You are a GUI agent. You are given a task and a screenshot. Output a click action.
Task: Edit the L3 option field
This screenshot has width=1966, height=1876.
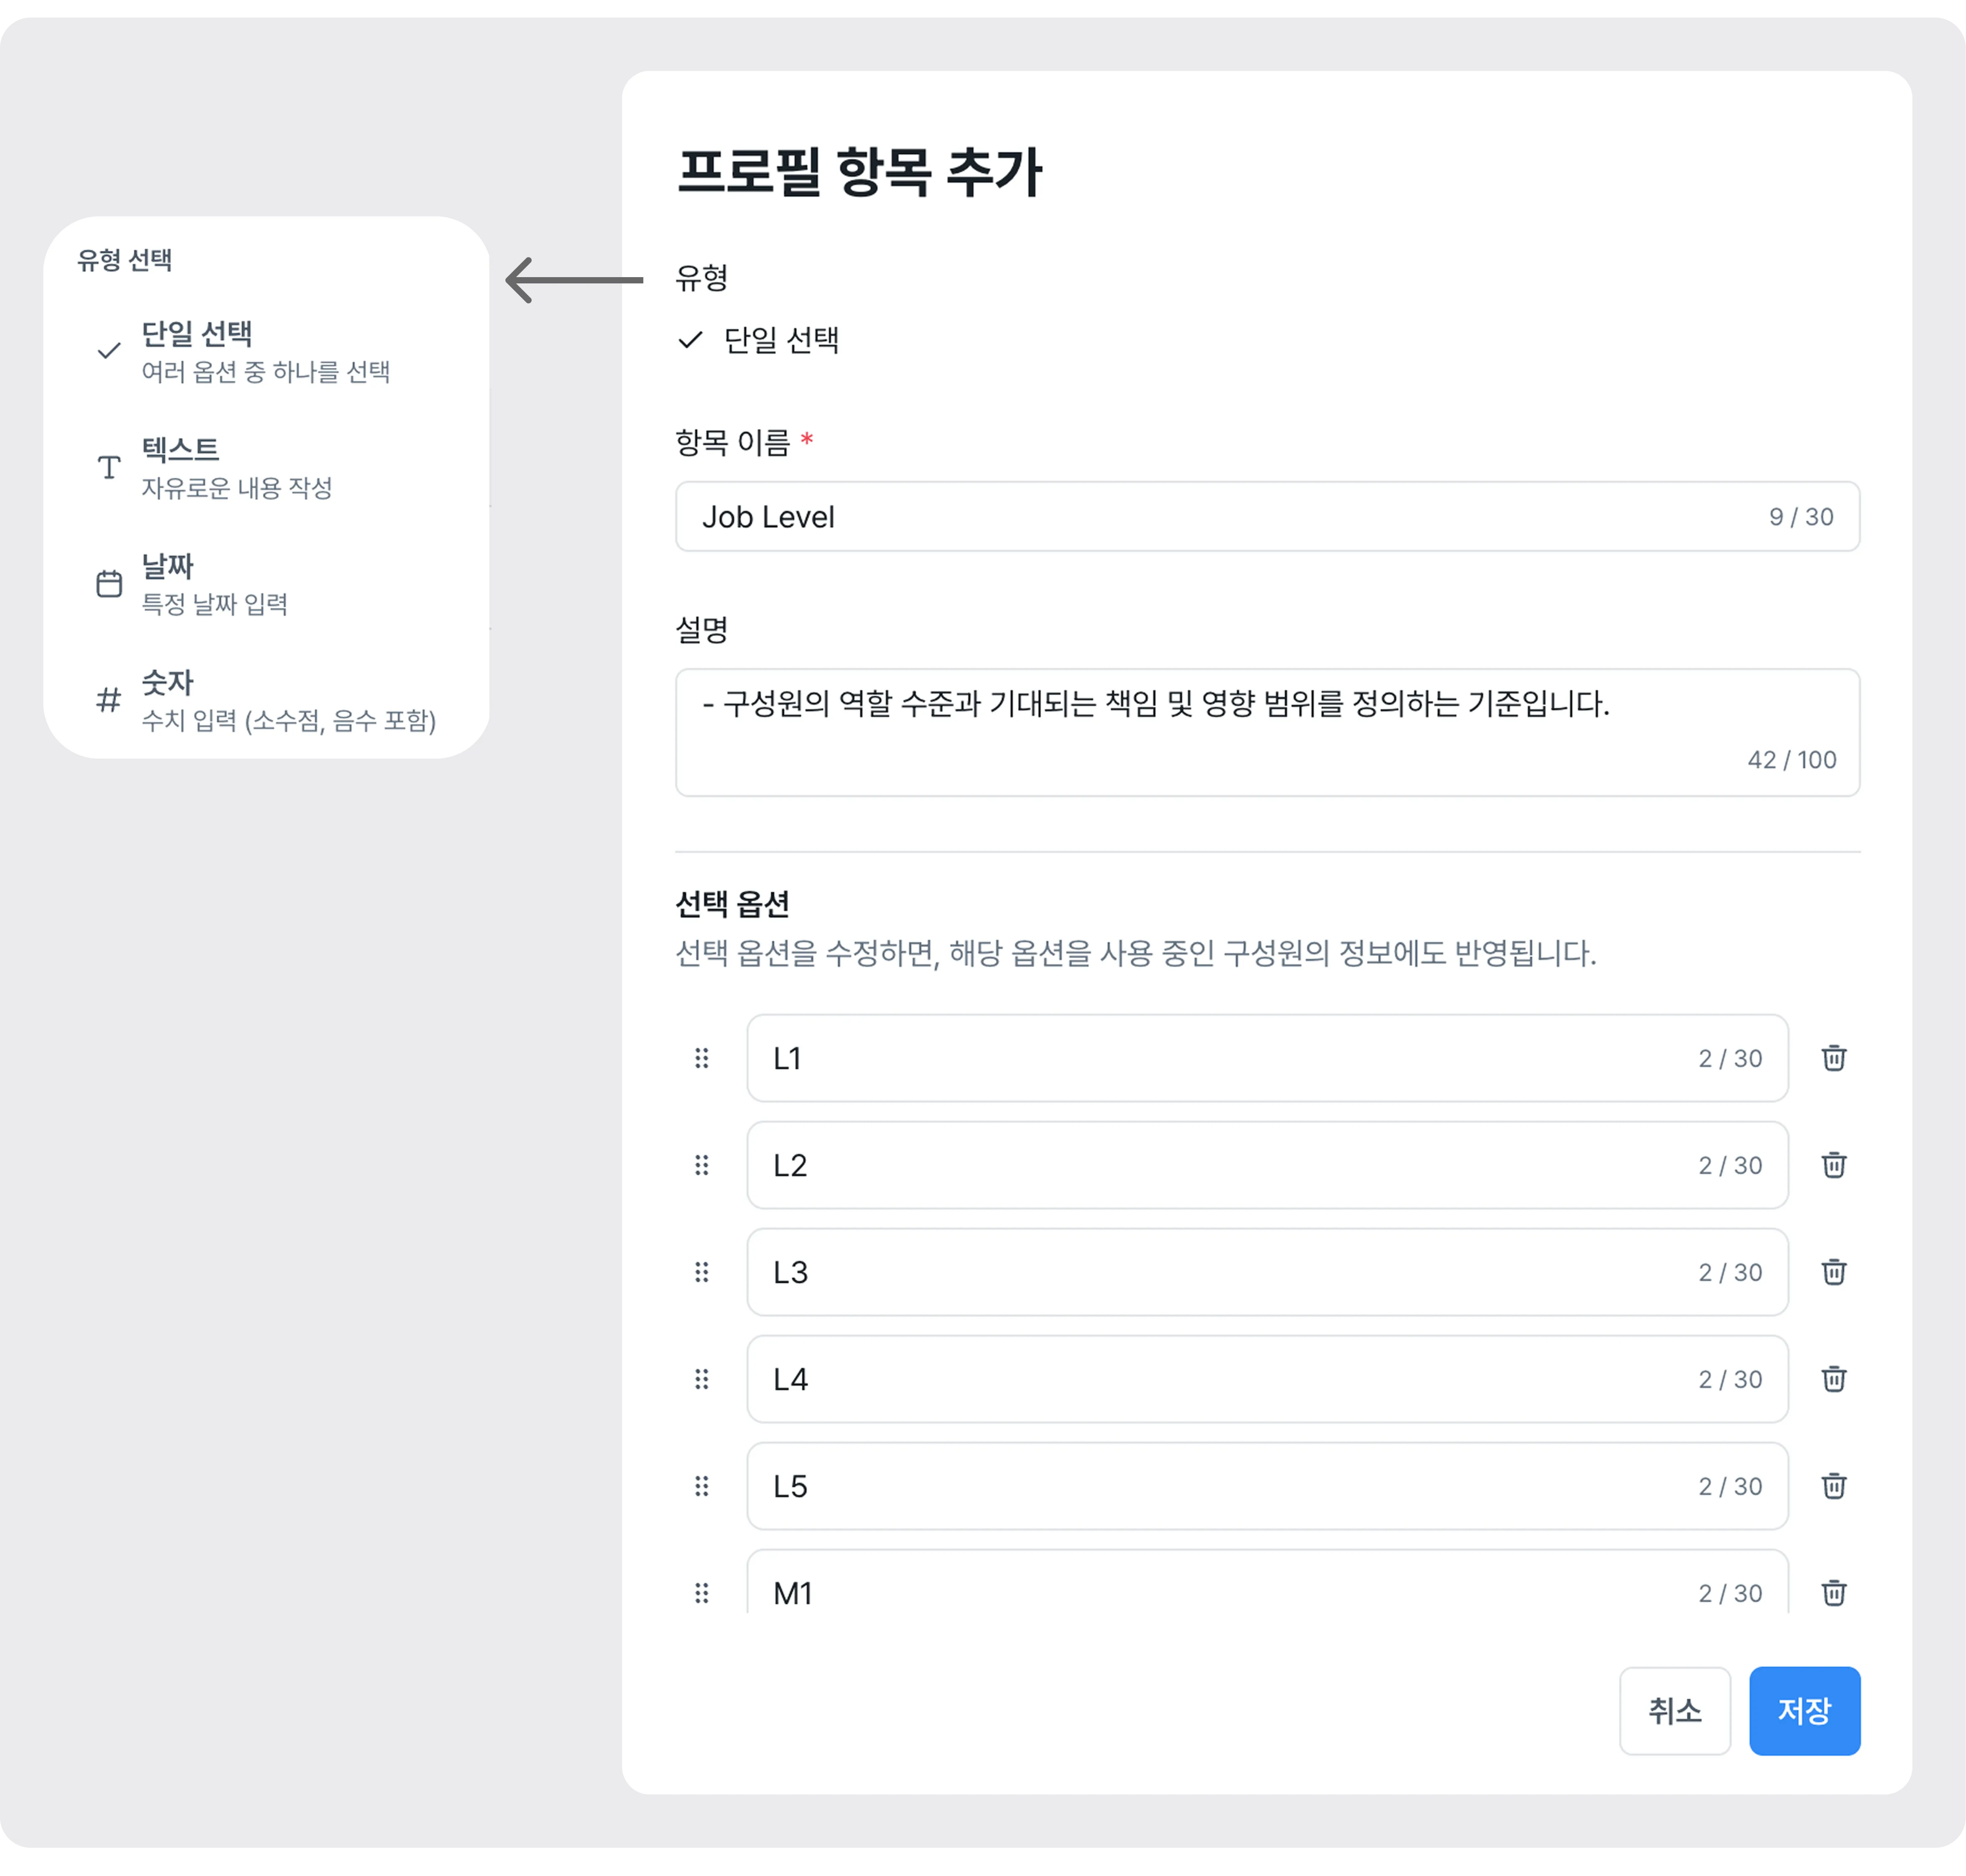click(x=1267, y=1272)
